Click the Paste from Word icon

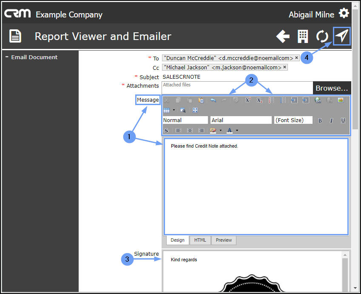click(x=201, y=100)
